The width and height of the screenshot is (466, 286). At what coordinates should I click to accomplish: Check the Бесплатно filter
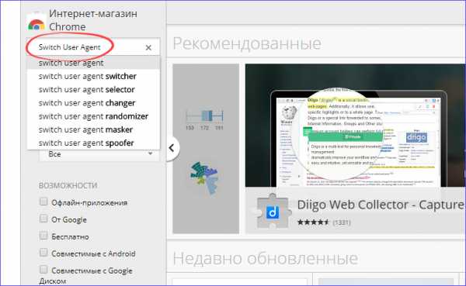pos(43,236)
